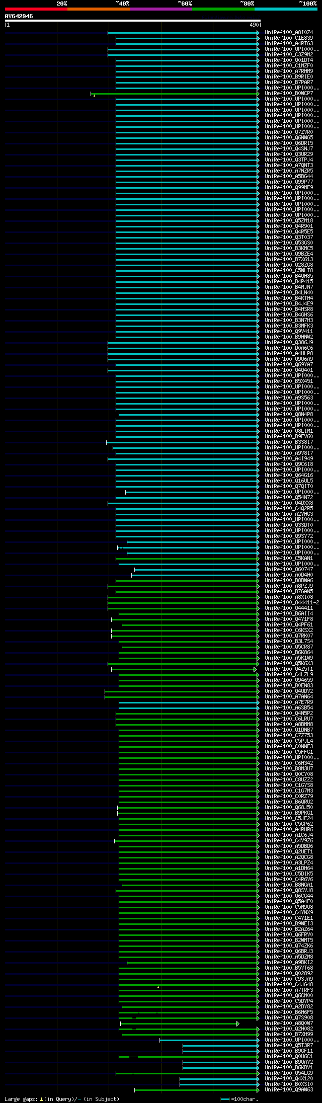Click the UniRef100_A8XI08 label
322x1103 pixels.
point(289,597)
